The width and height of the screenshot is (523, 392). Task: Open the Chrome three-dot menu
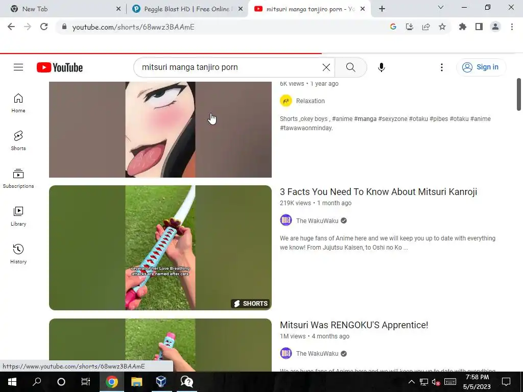click(x=512, y=27)
